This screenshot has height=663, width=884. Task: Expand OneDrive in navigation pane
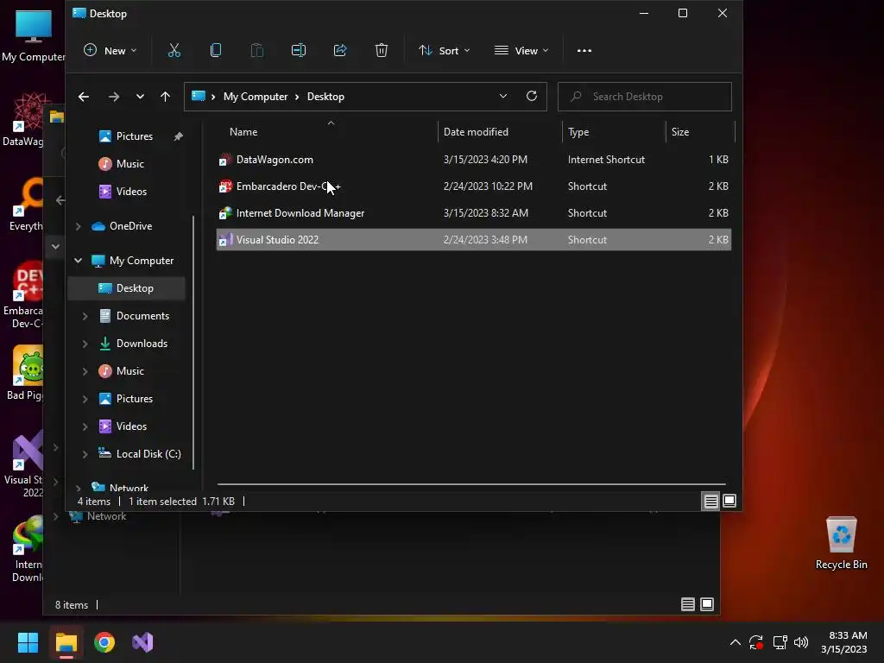coord(79,226)
